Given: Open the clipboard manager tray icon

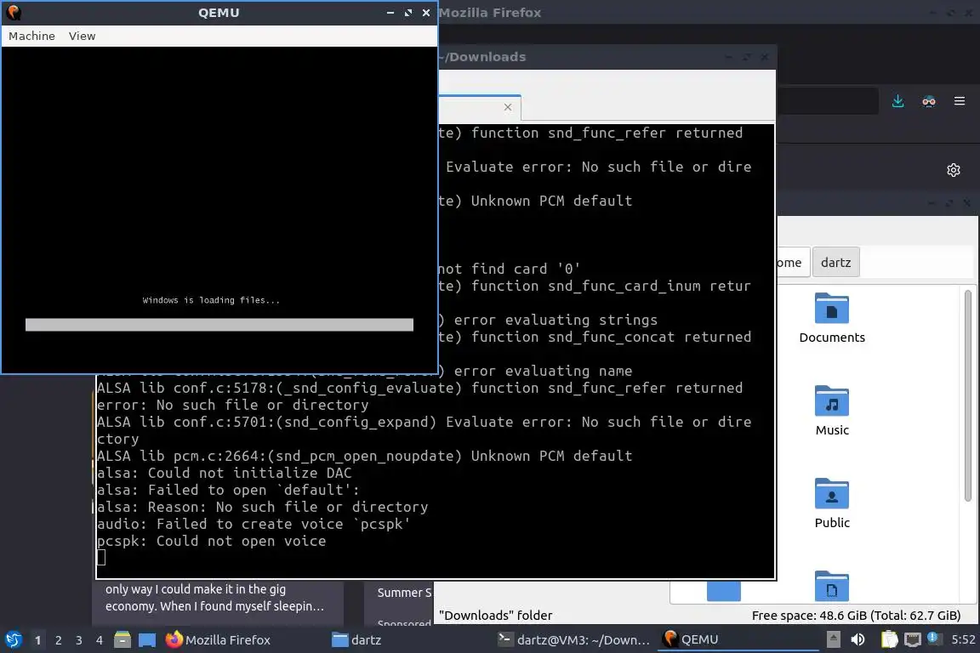Looking at the screenshot, I should [889, 639].
